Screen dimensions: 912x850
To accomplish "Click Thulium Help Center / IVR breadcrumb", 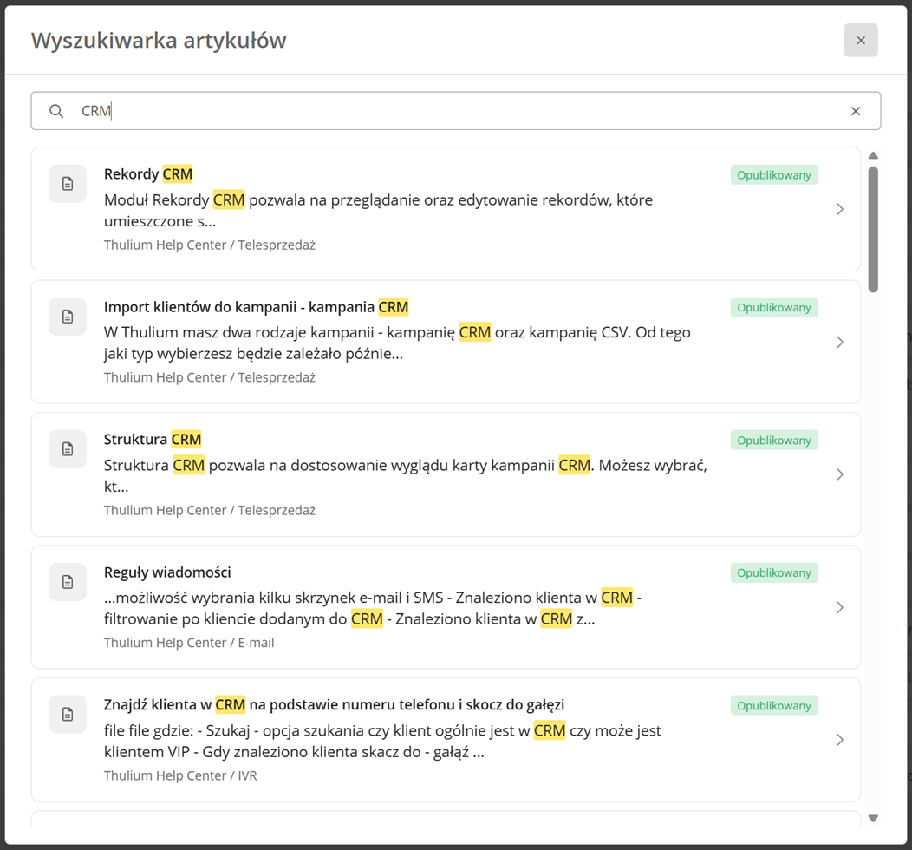I will point(180,775).
